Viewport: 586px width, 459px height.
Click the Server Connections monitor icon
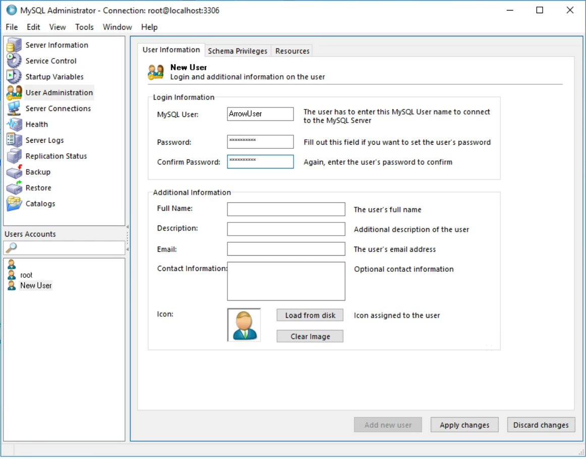(14, 108)
